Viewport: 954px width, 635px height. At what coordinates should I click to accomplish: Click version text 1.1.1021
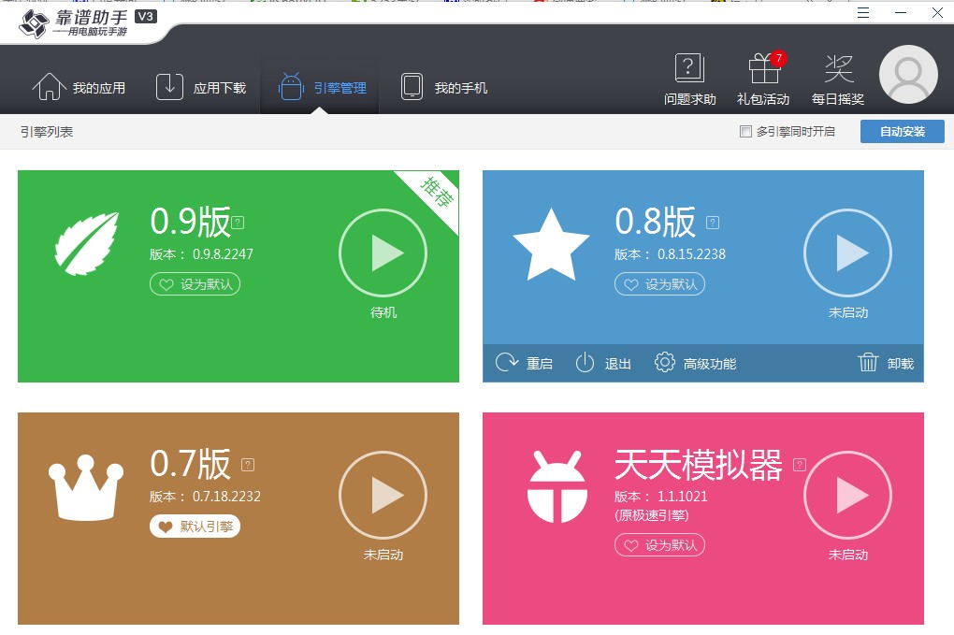(x=683, y=497)
